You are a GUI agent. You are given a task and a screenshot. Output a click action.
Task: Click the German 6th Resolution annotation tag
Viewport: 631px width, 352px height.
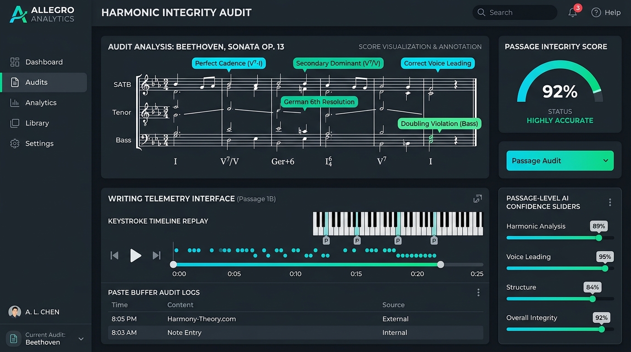coord(319,102)
